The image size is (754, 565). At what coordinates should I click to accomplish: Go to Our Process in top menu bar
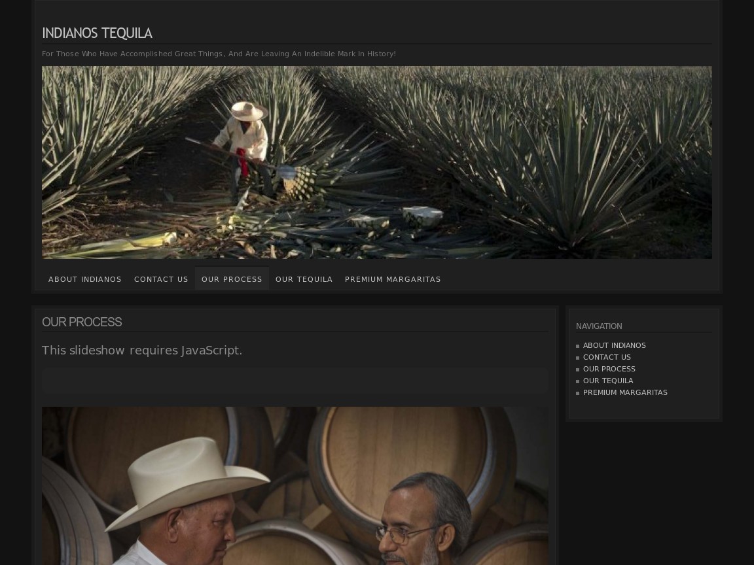click(232, 279)
